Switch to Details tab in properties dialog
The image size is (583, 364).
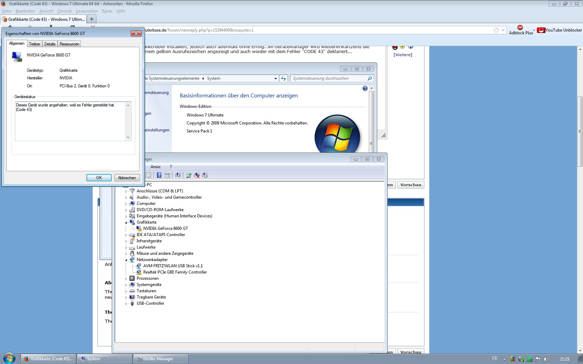pyautogui.click(x=50, y=44)
